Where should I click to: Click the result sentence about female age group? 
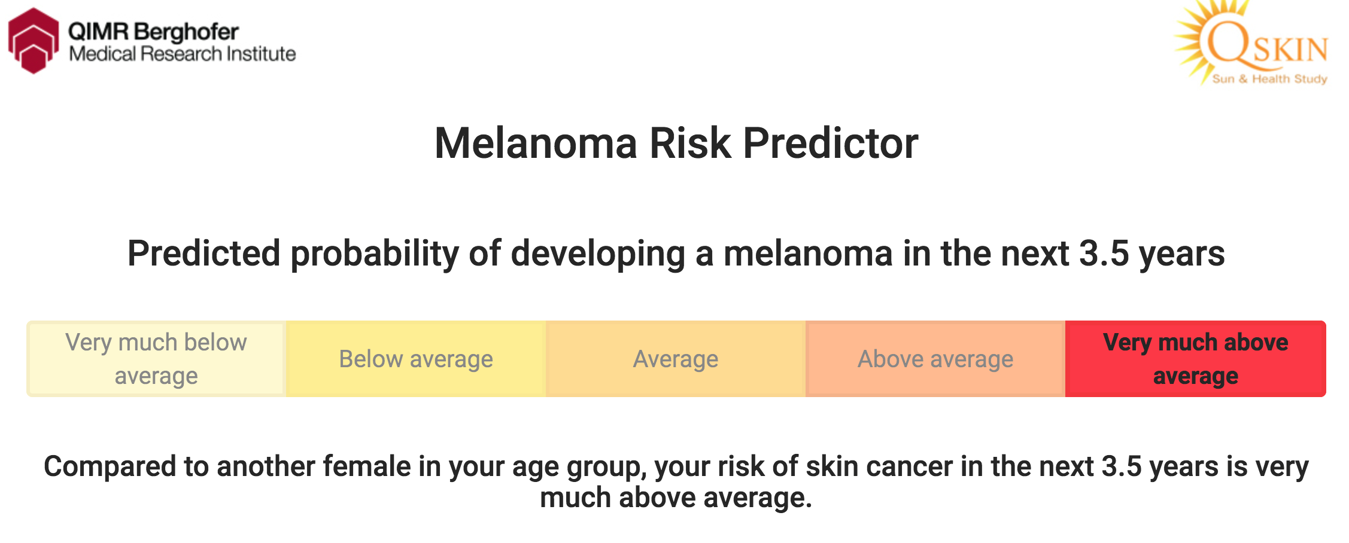676,482
